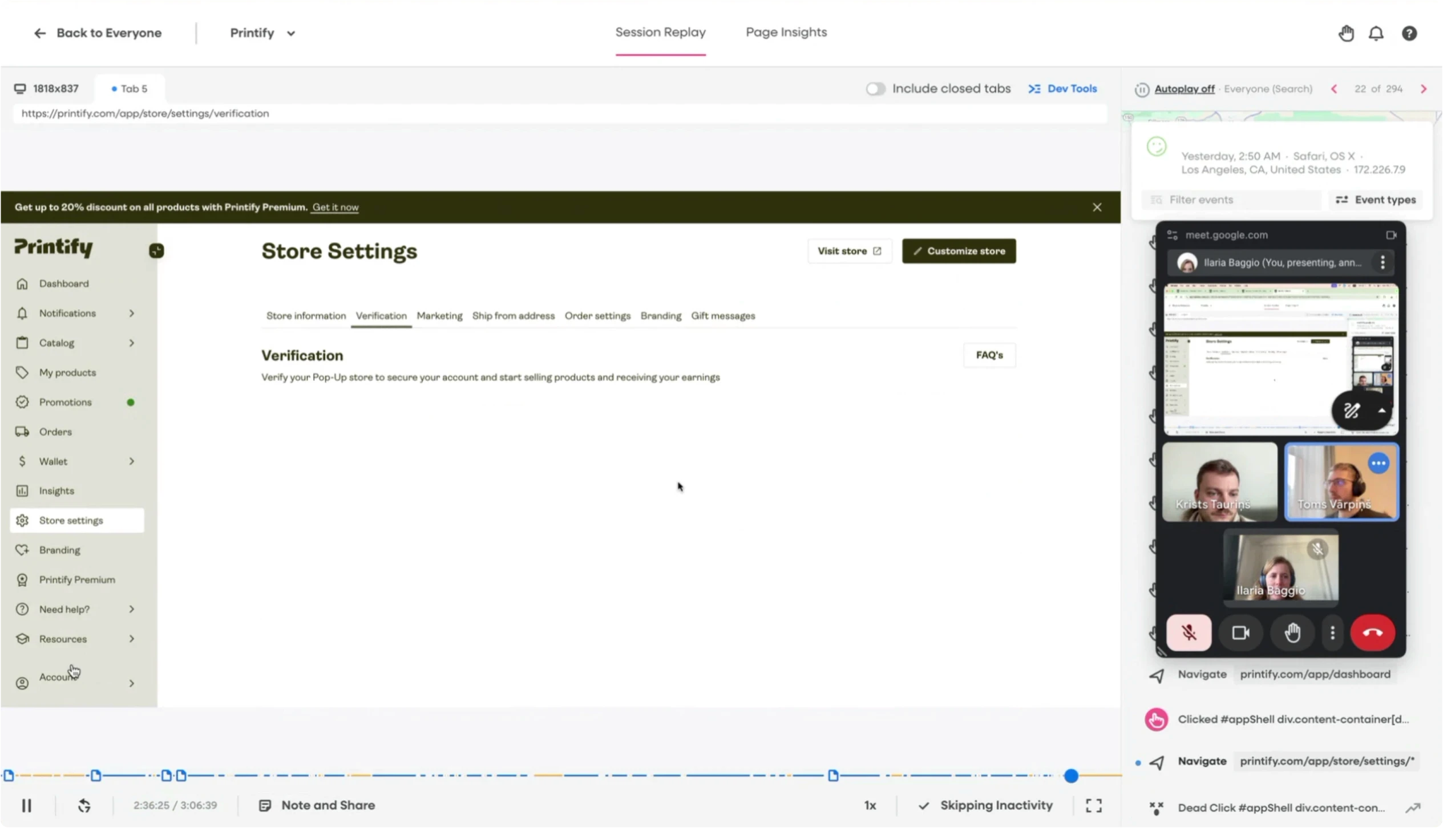Click the Insights chart icon in sidebar

(22, 491)
